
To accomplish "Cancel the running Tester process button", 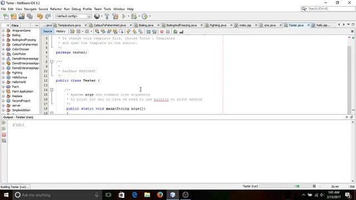I will tap(314, 186).
